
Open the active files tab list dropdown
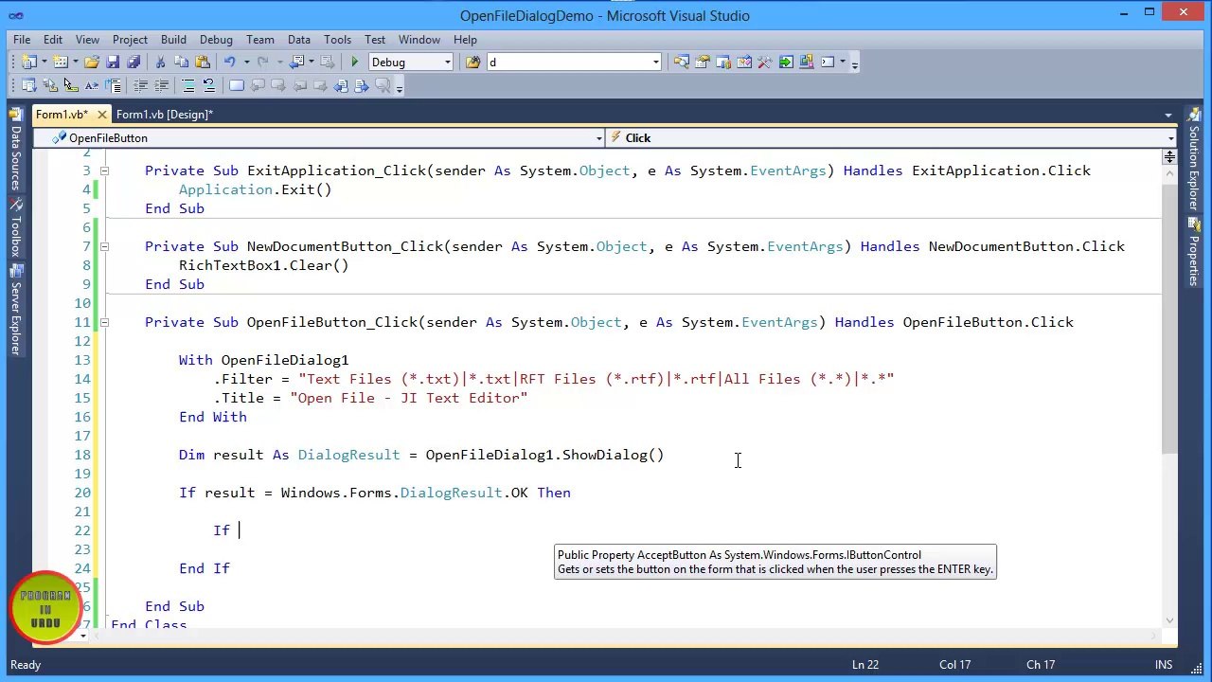pyautogui.click(x=1168, y=116)
